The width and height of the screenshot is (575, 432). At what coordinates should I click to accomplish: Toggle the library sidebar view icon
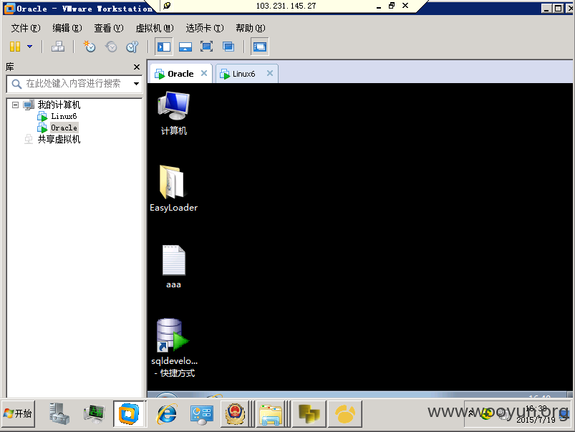point(163,47)
